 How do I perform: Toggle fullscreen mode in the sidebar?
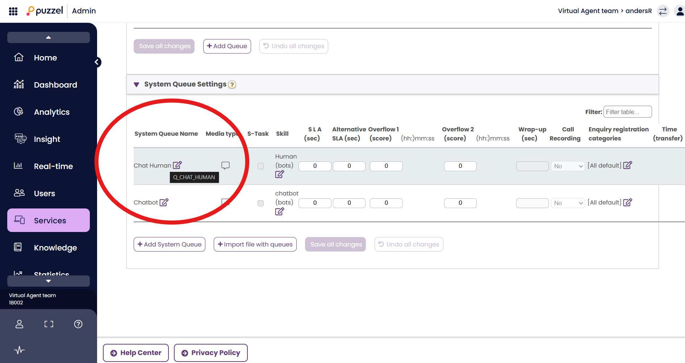(x=49, y=324)
